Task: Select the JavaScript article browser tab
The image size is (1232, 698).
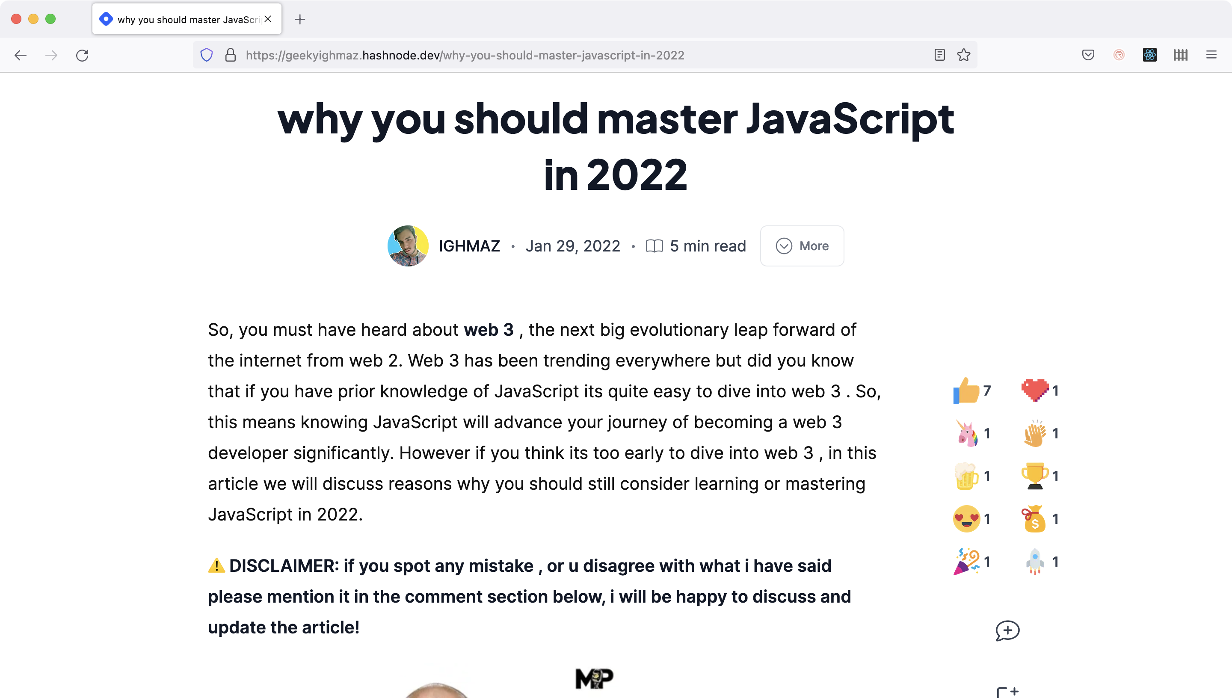Action: tap(187, 19)
